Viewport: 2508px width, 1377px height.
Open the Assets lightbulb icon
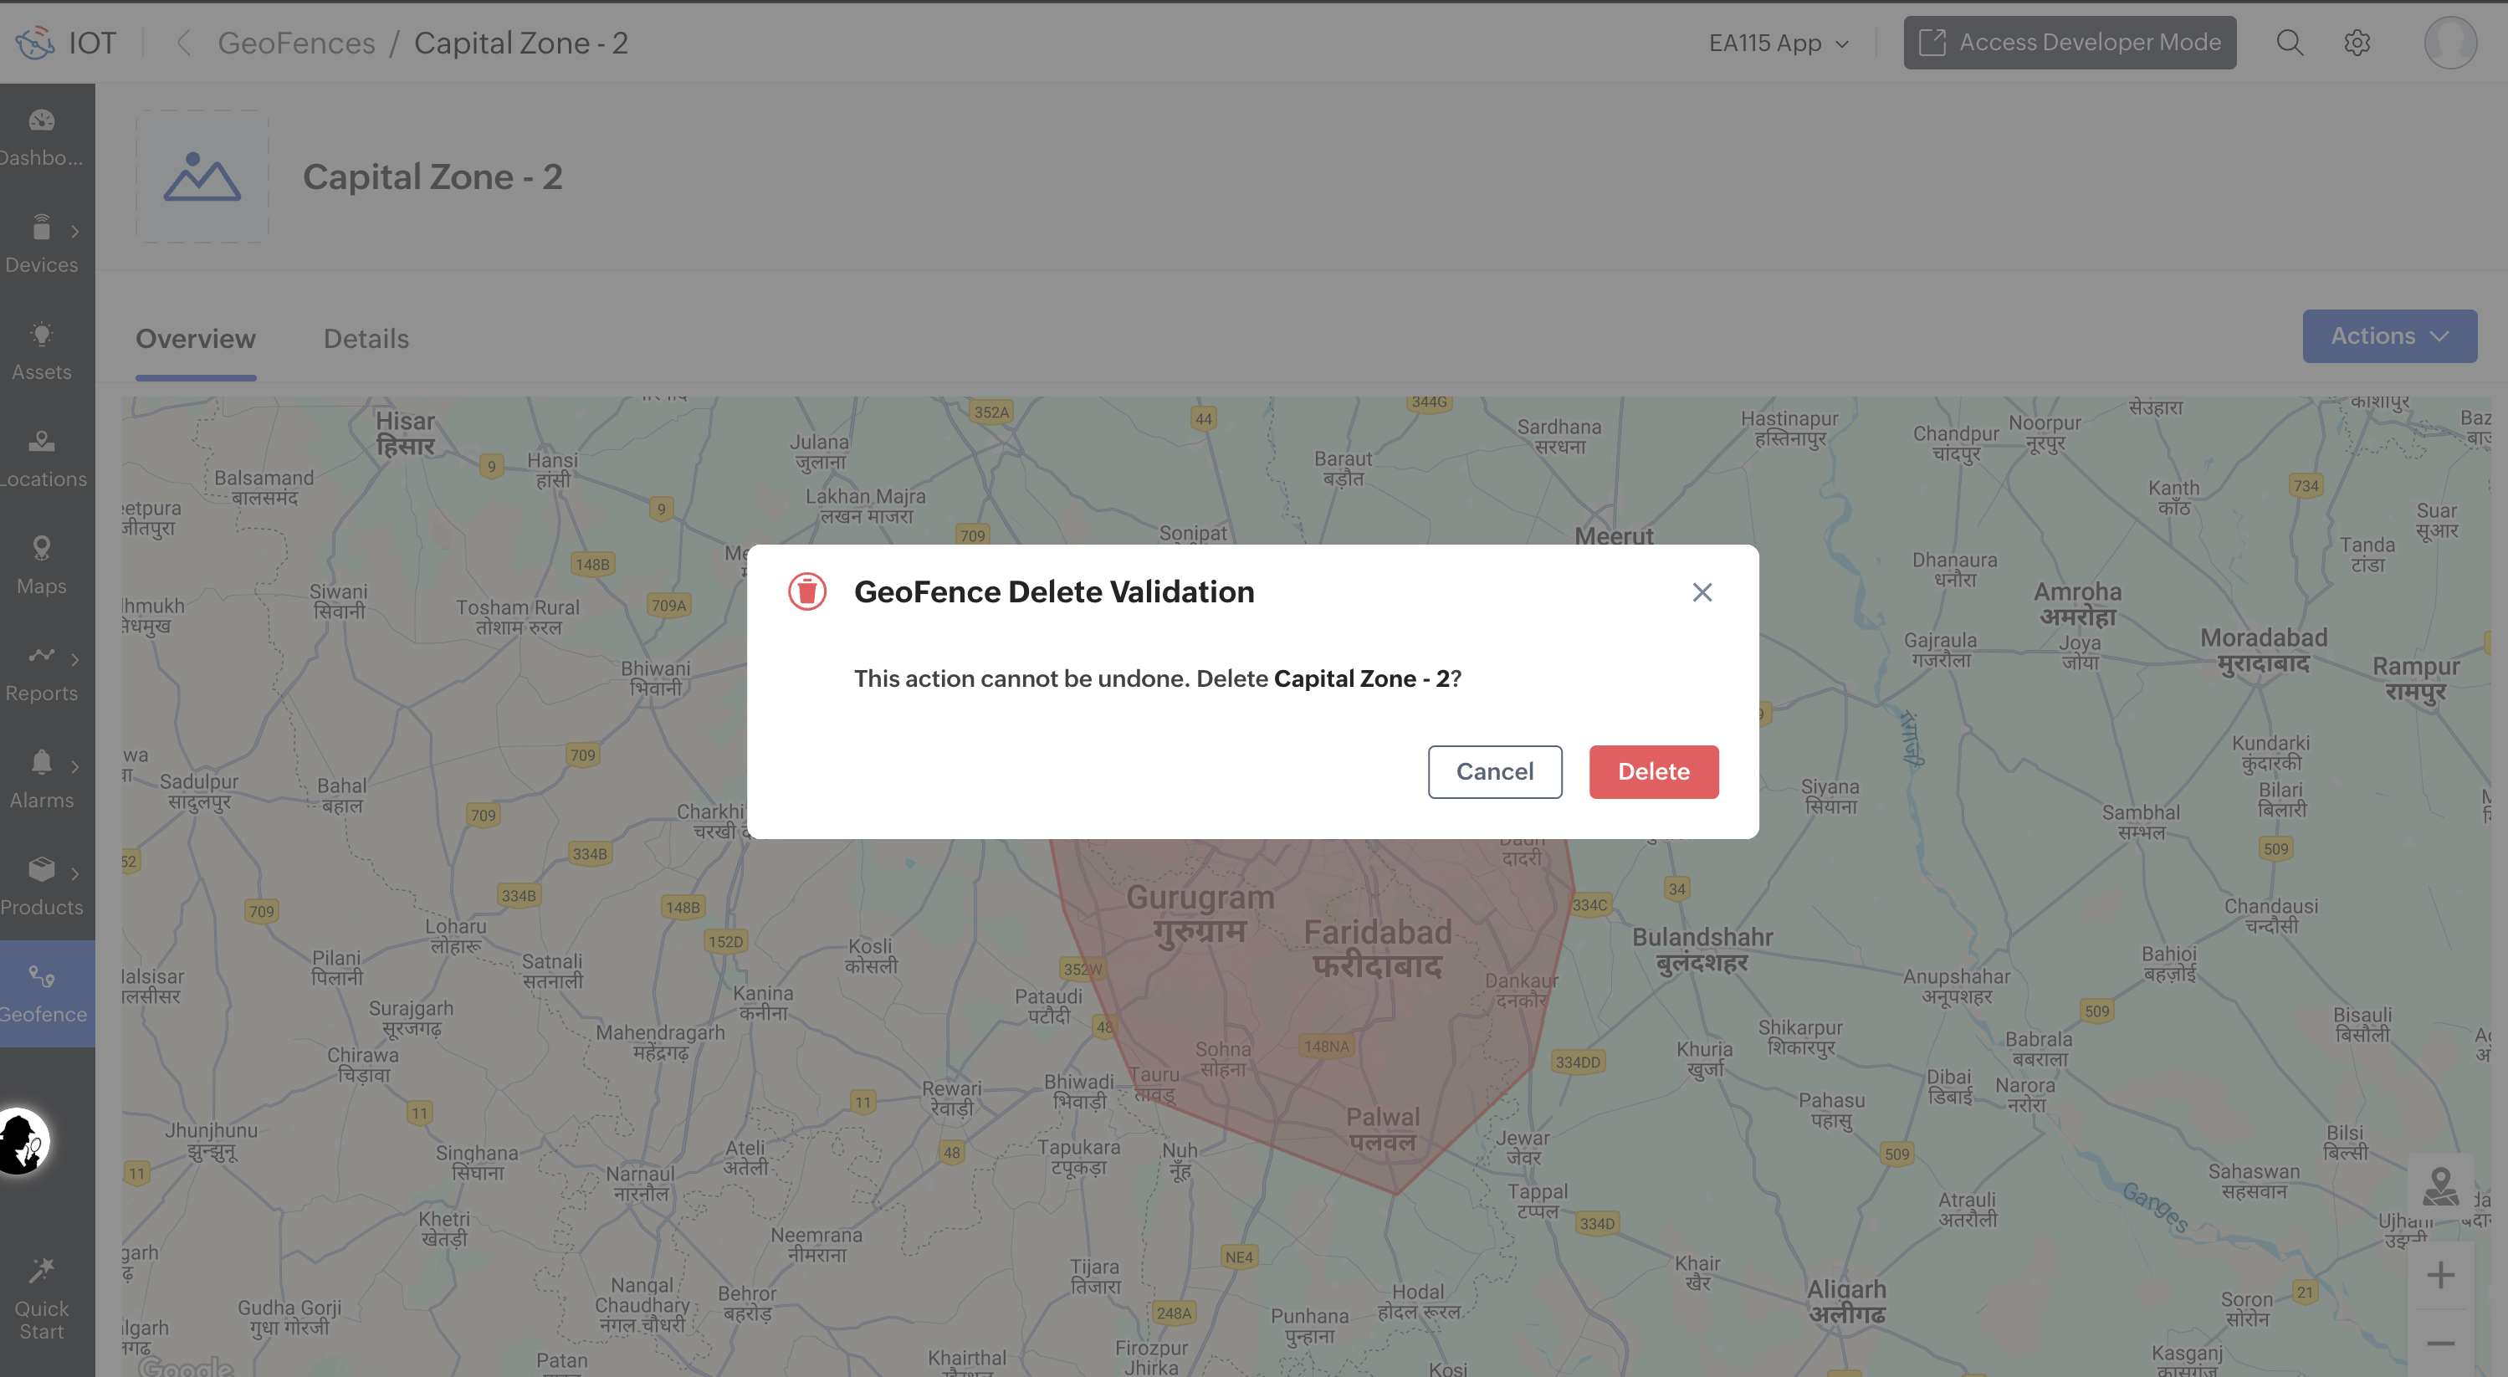coord(41,335)
